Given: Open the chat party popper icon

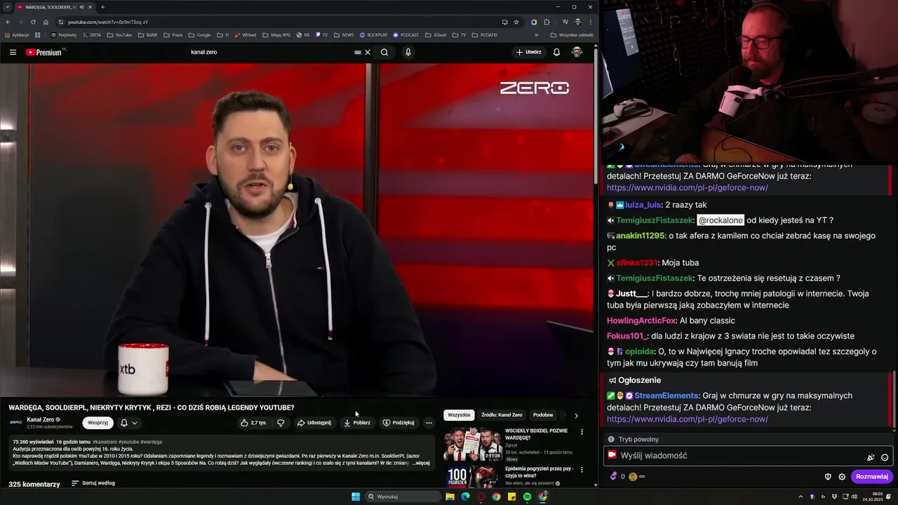Looking at the screenshot, I should pos(871,457).
